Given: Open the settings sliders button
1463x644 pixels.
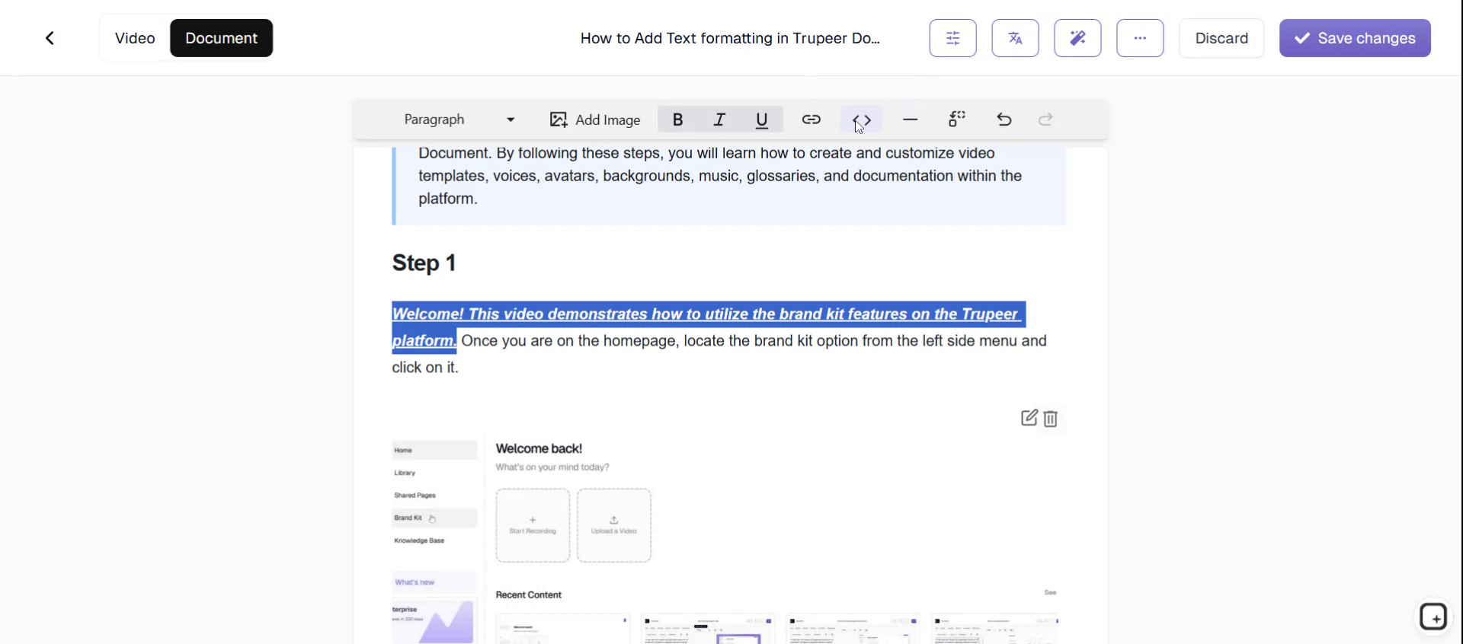Looking at the screenshot, I should tap(952, 38).
